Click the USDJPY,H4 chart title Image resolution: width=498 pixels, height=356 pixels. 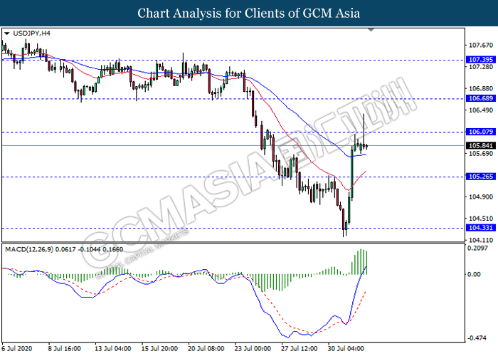click(31, 33)
